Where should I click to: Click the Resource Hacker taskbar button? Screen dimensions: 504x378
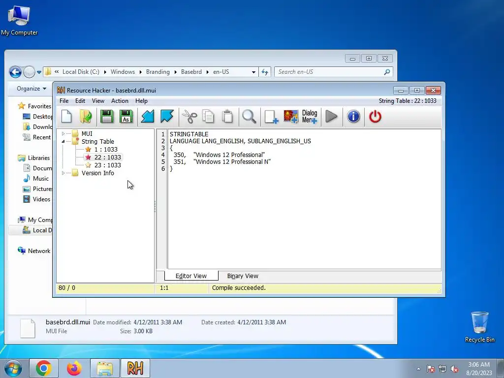pyautogui.click(x=135, y=368)
